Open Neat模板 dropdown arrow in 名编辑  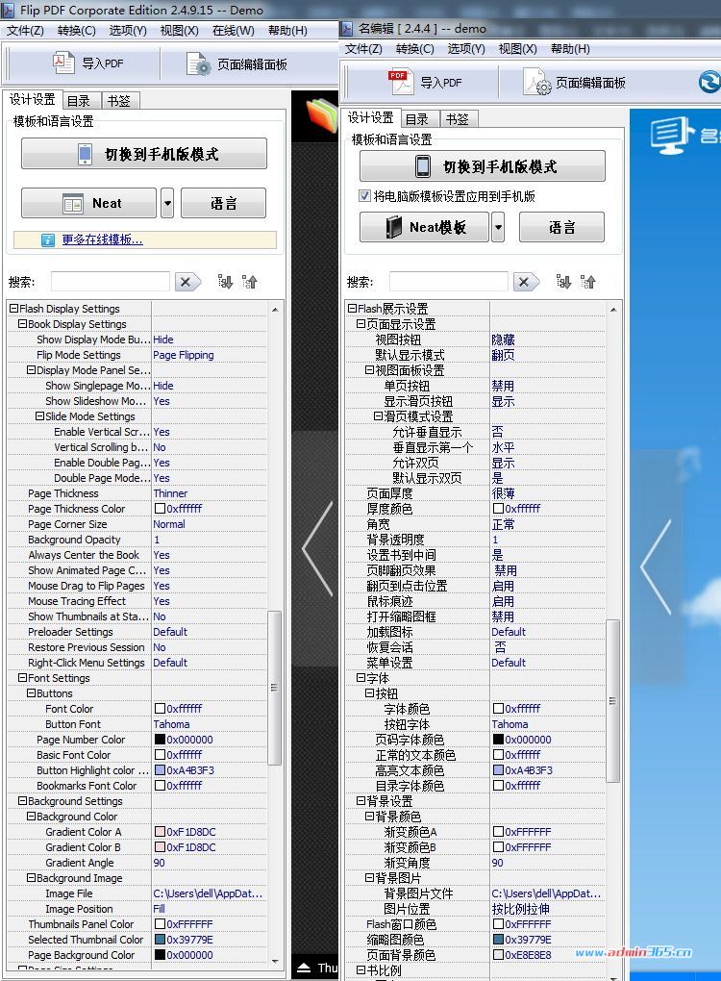498,226
